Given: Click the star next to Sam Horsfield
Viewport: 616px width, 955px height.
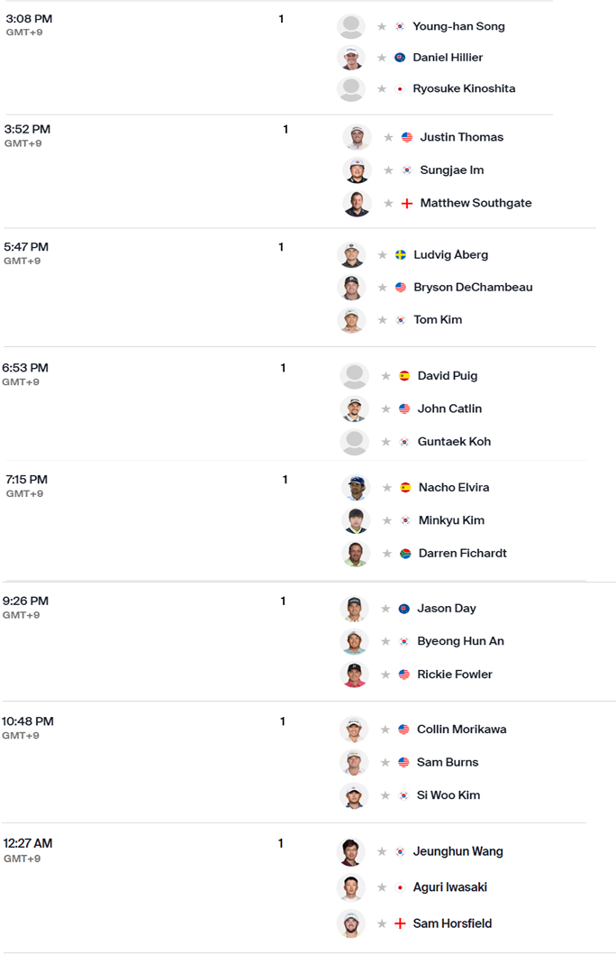Looking at the screenshot, I should coord(382,924).
